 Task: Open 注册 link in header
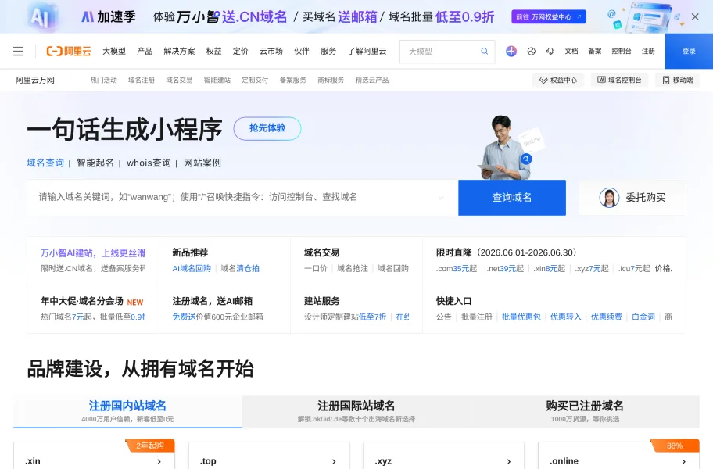[648, 52]
